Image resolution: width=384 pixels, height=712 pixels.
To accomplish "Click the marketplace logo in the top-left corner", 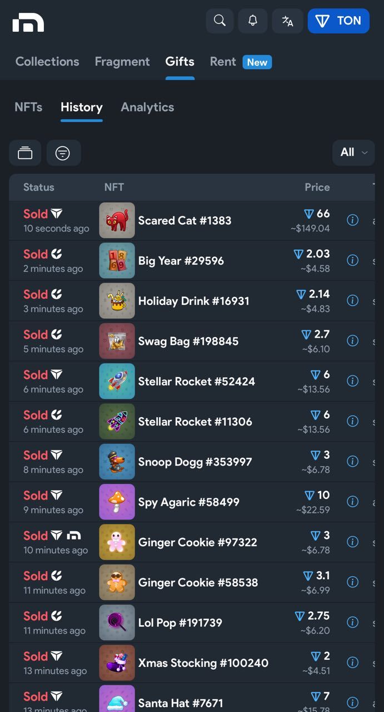I will click(x=28, y=21).
